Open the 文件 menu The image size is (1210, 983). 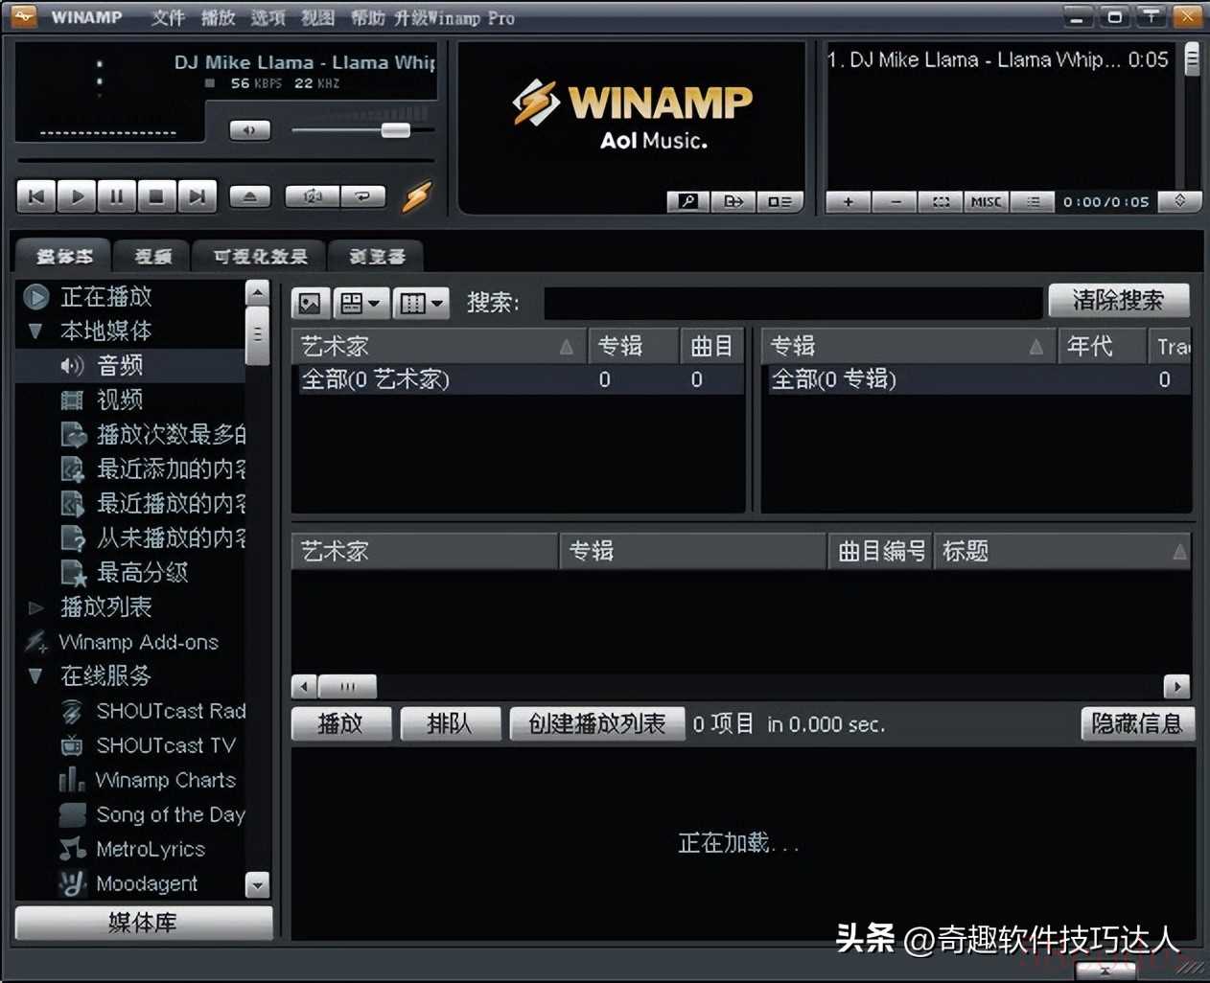[168, 17]
